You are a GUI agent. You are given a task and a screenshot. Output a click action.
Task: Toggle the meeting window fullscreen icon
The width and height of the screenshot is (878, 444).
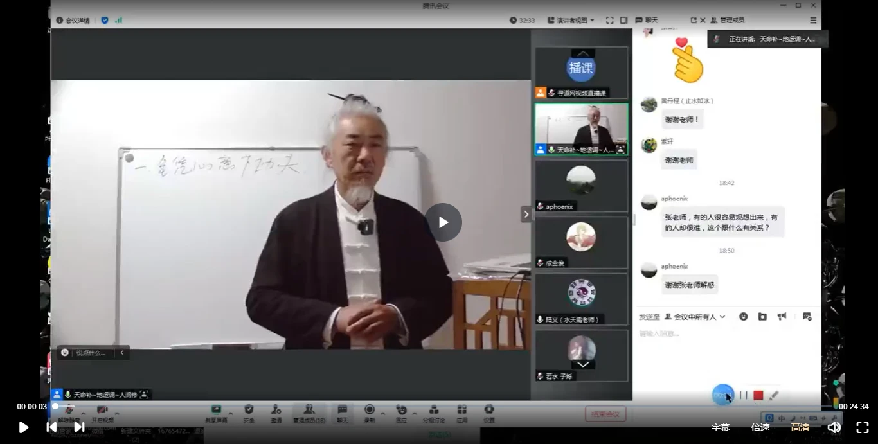click(609, 21)
